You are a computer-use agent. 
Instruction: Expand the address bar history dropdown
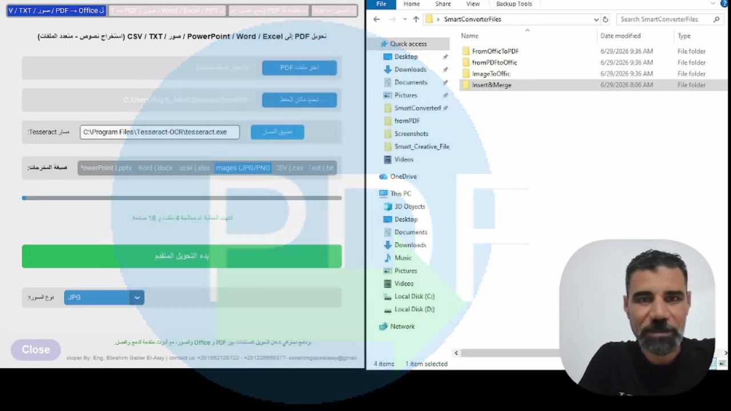tap(596, 19)
